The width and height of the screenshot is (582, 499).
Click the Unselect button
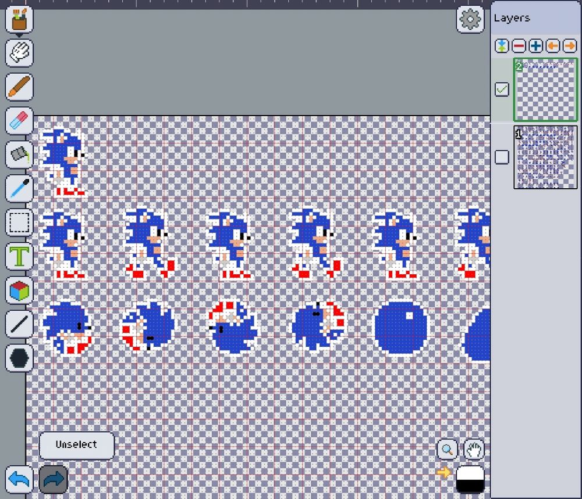click(x=77, y=446)
